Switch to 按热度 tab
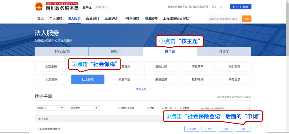Viewport: 289px width, 134px height. [224, 52]
